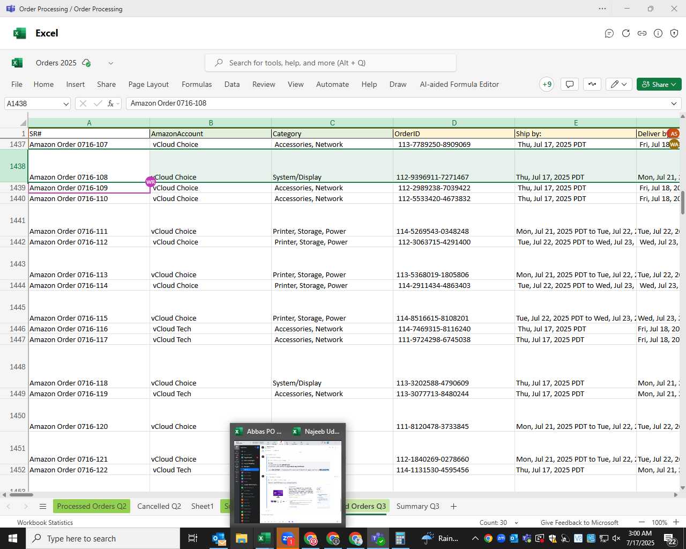686x549 pixels.
Task: Expand the Name Box dropdown arrow
Action: point(66,103)
